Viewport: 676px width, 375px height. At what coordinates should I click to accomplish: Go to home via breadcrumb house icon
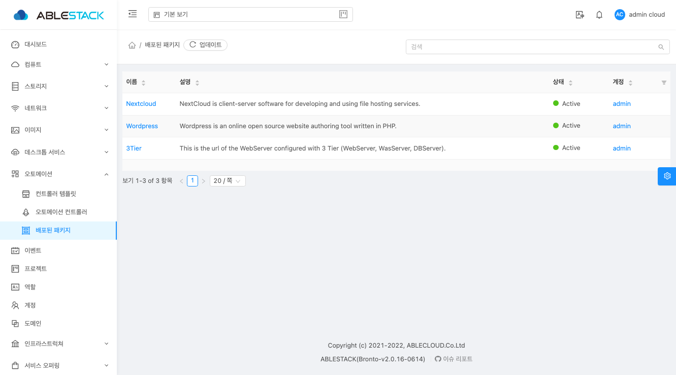tap(132, 45)
